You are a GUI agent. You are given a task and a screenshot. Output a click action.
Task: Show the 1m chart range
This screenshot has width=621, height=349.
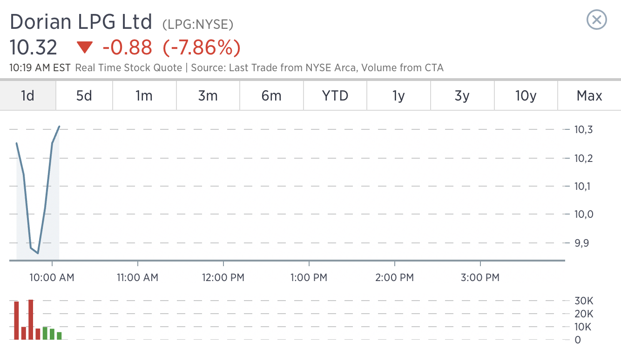click(144, 95)
